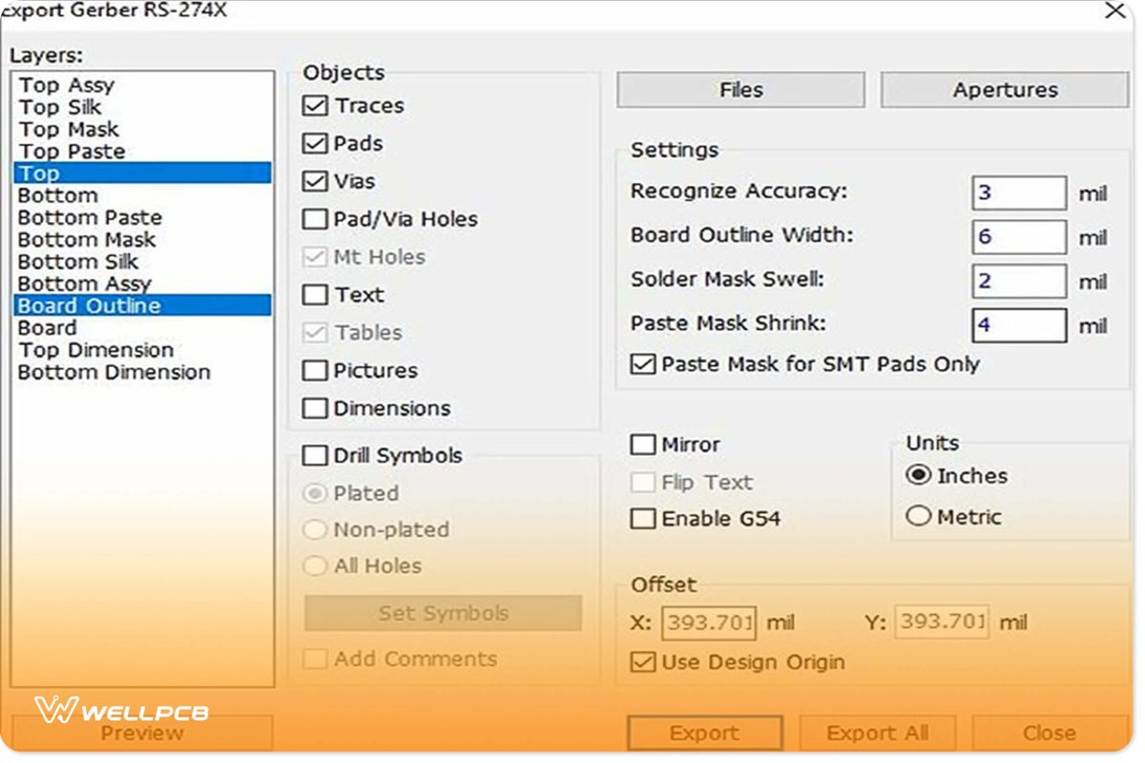Check the Text objects option

pyautogui.click(x=315, y=295)
